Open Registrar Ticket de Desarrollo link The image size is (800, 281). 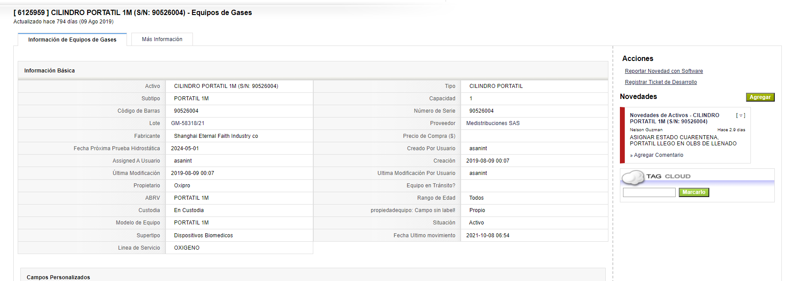(x=661, y=82)
